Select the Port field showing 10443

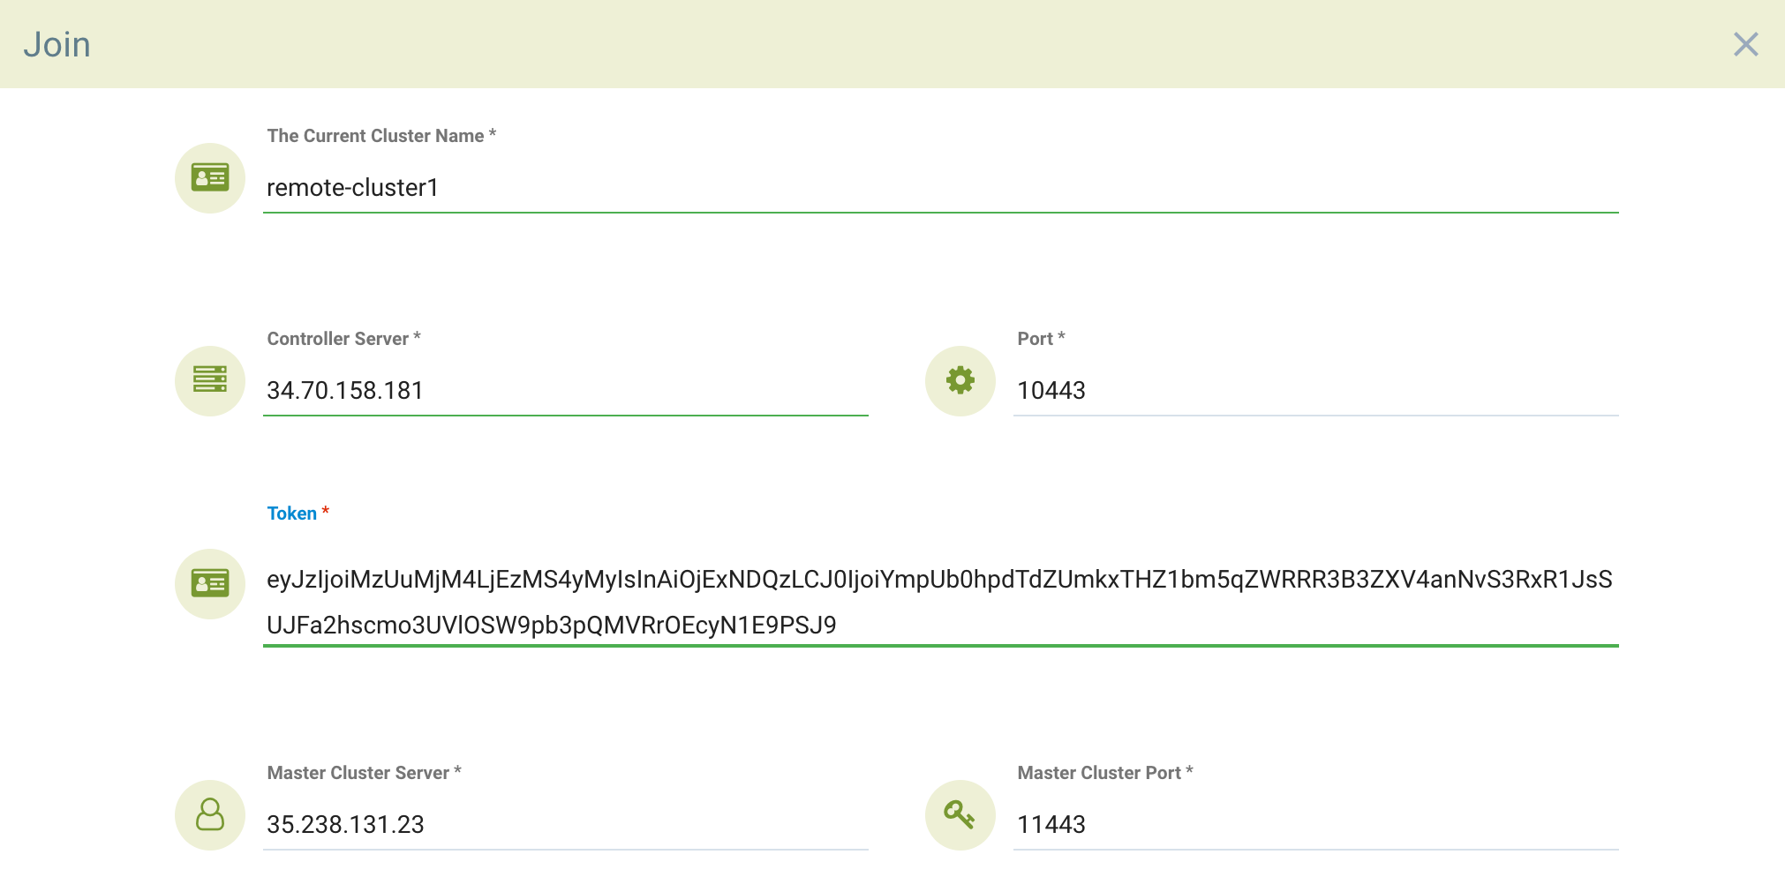click(x=1315, y=390)
